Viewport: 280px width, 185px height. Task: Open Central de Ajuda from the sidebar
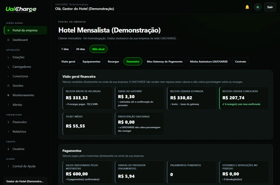pos(26,166)
